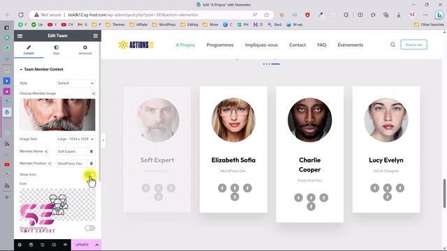
Task: Click the Member Name input field
Action: click(x=71, y=151)
